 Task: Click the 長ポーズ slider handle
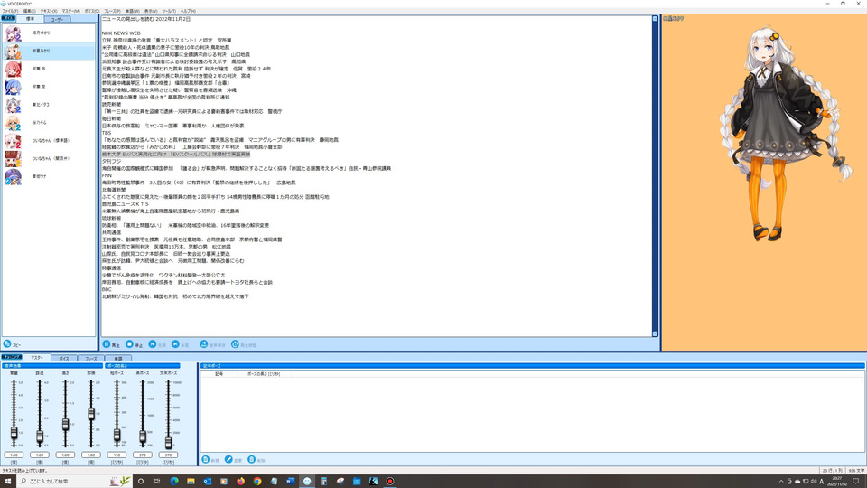coord(143,436)
